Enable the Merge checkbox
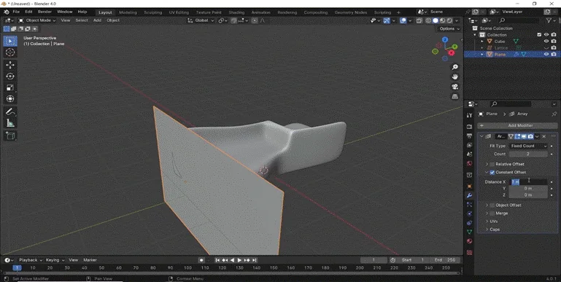Viewport: 561px width, 282px height. pos(492,214)
